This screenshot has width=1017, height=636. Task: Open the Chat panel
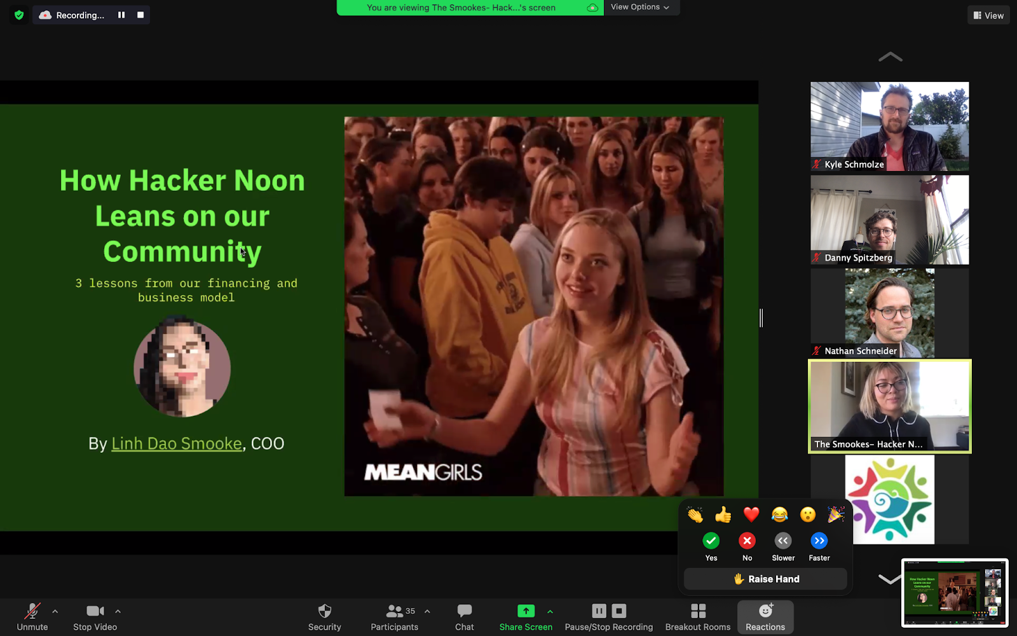click(465, 617)
